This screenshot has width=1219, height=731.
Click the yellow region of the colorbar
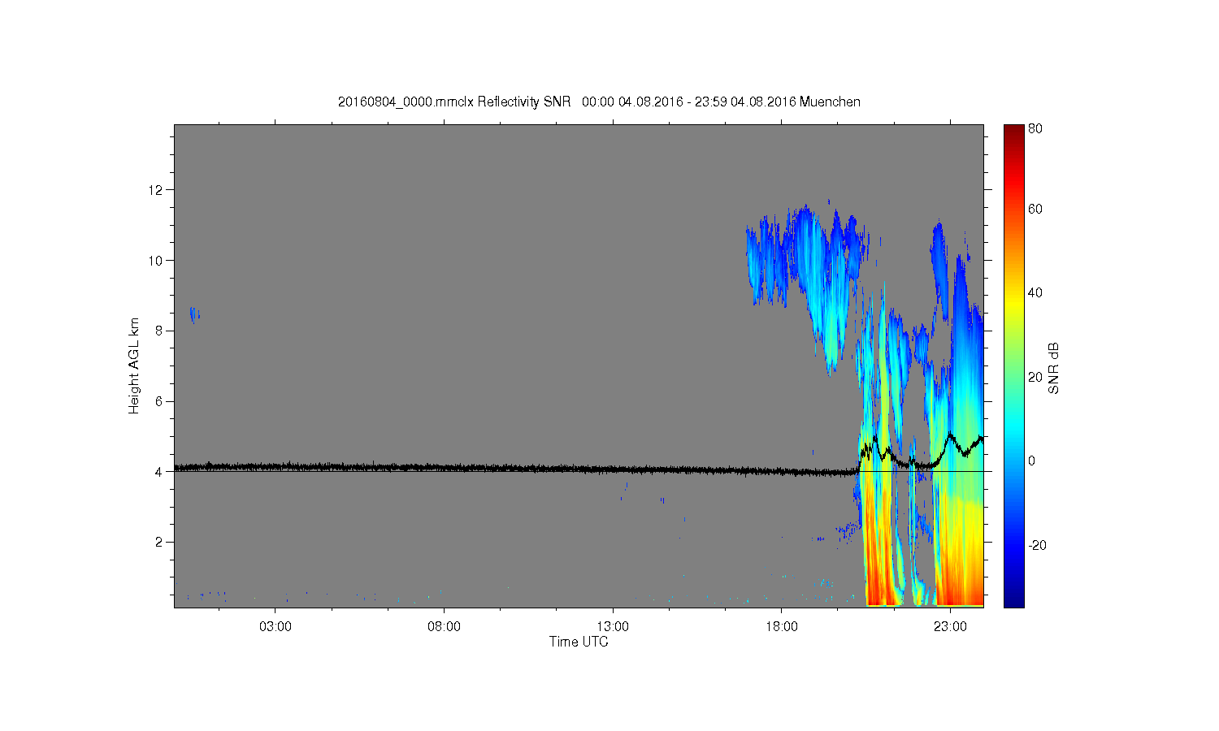tap(1013, 305)
